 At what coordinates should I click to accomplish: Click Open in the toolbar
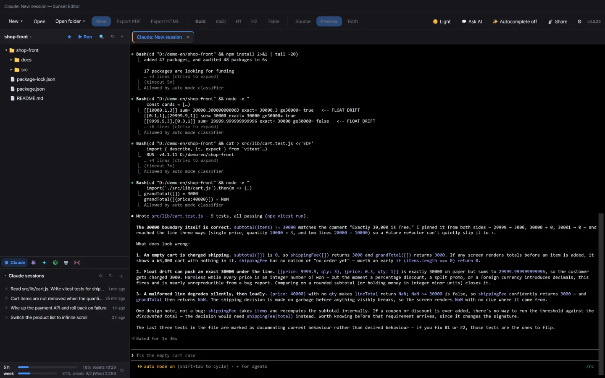[x=39, y=21]
